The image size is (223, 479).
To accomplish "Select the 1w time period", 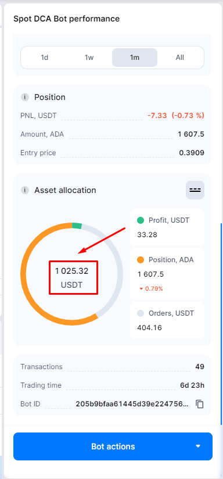I will click(x=89, y=58).
